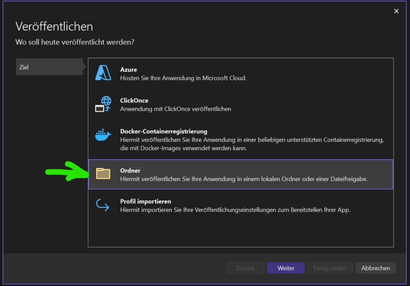Select the Ziel step tab
Screen dimensions: 410x286
49,67
